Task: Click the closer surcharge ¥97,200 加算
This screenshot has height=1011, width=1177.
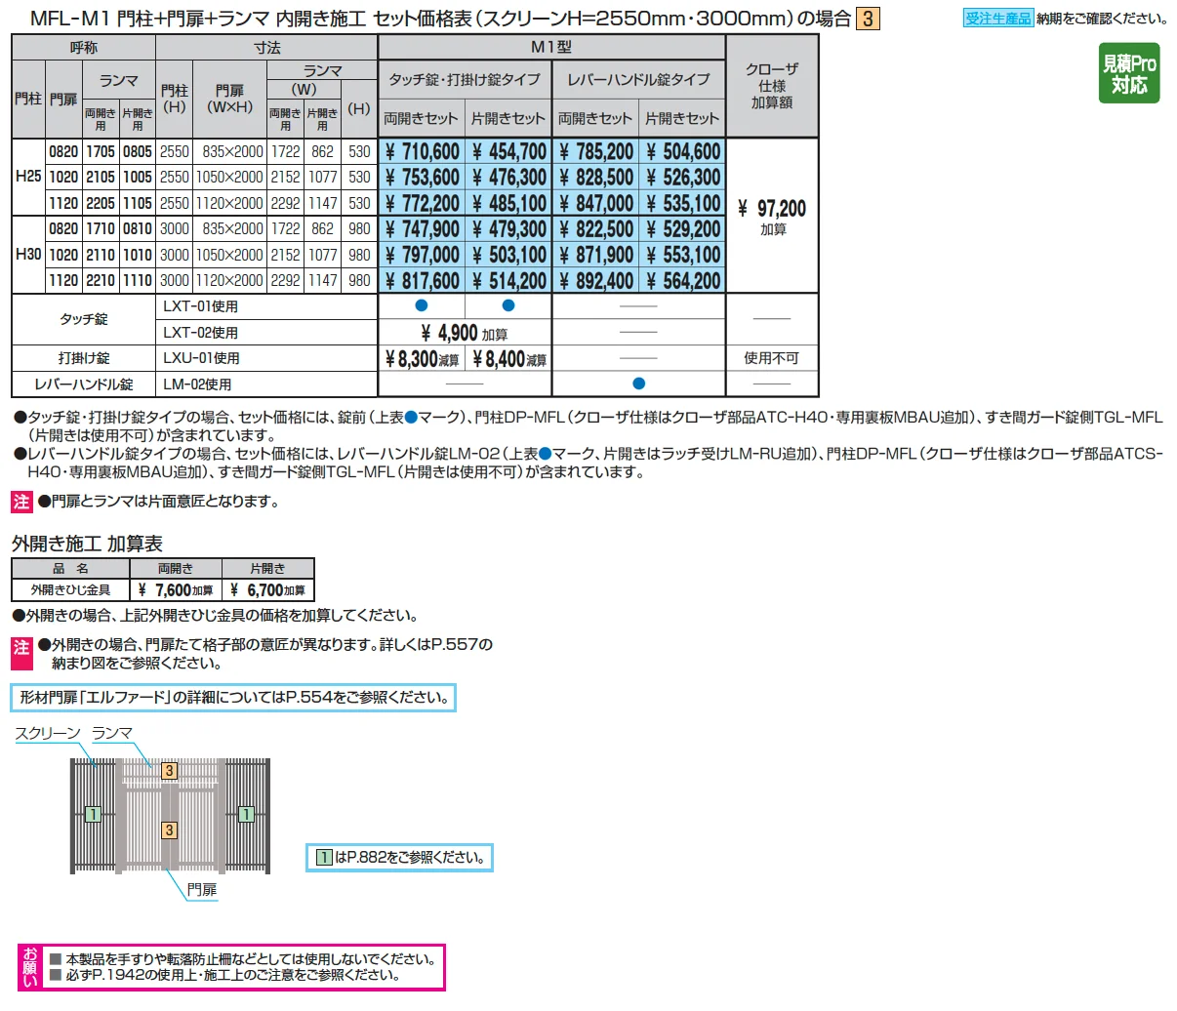Action: [x=772, y=217]
